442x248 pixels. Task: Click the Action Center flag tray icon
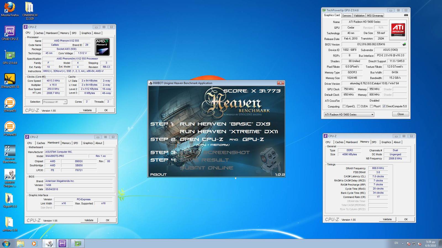[x=408, y=244]
